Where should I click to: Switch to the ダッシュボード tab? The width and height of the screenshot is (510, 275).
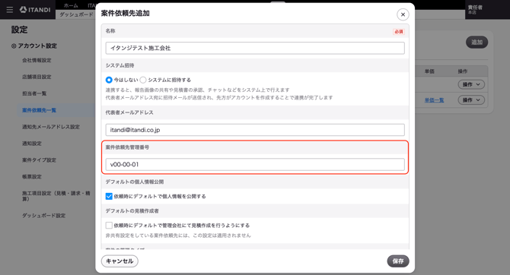click(76, 14)
